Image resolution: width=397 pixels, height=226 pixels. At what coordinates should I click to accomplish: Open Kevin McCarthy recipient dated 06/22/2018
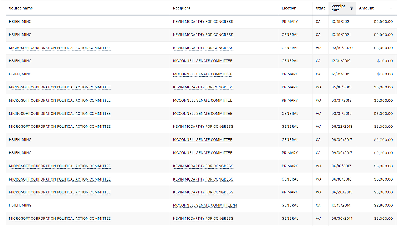tap(203, 127)
